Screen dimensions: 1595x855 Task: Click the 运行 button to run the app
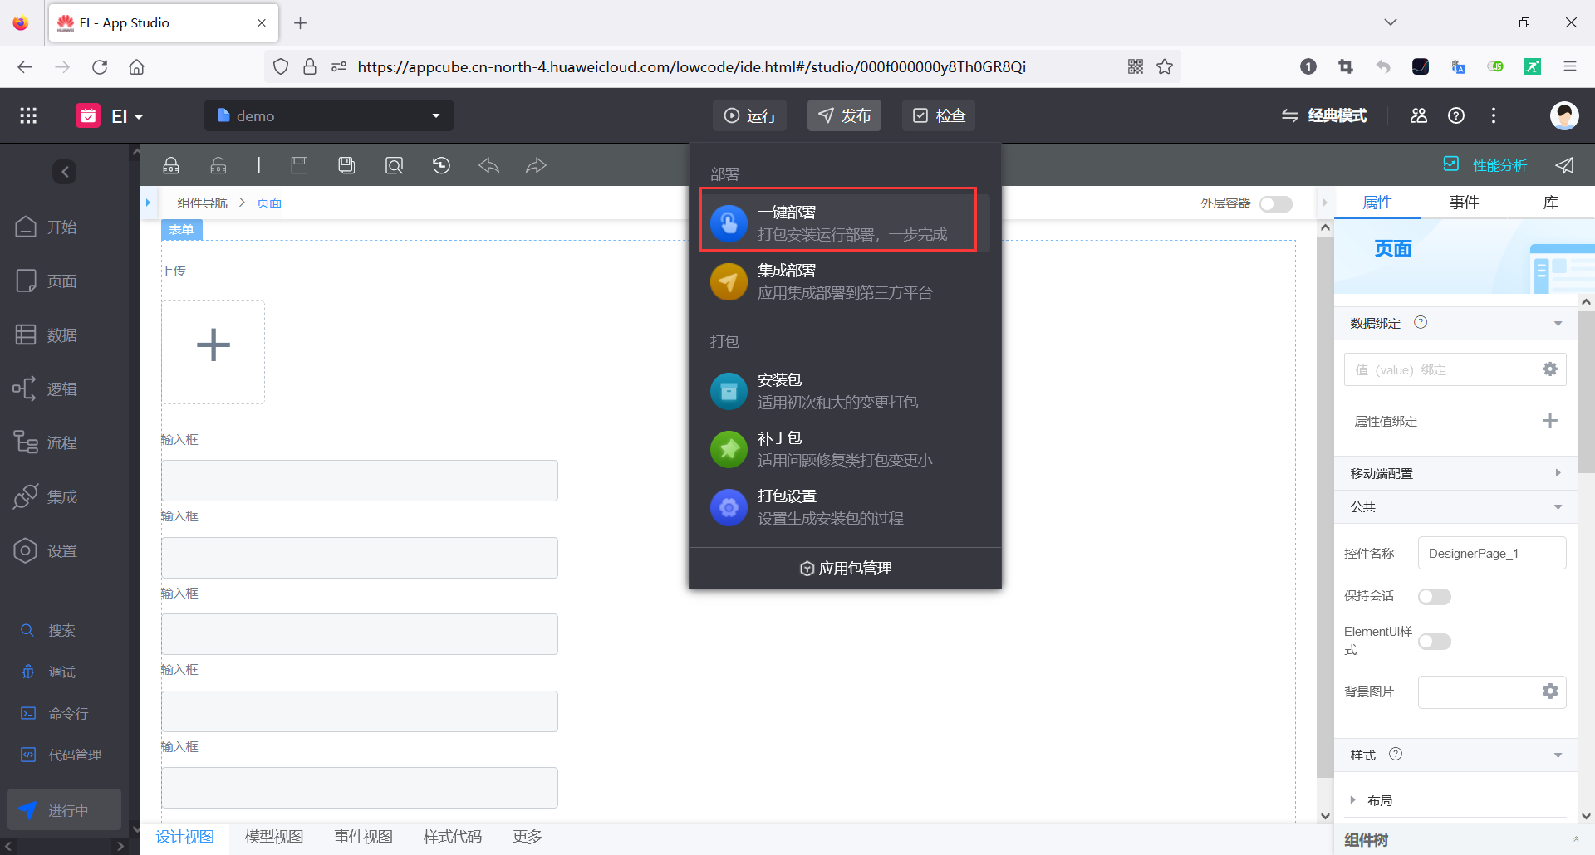point(748,115)
